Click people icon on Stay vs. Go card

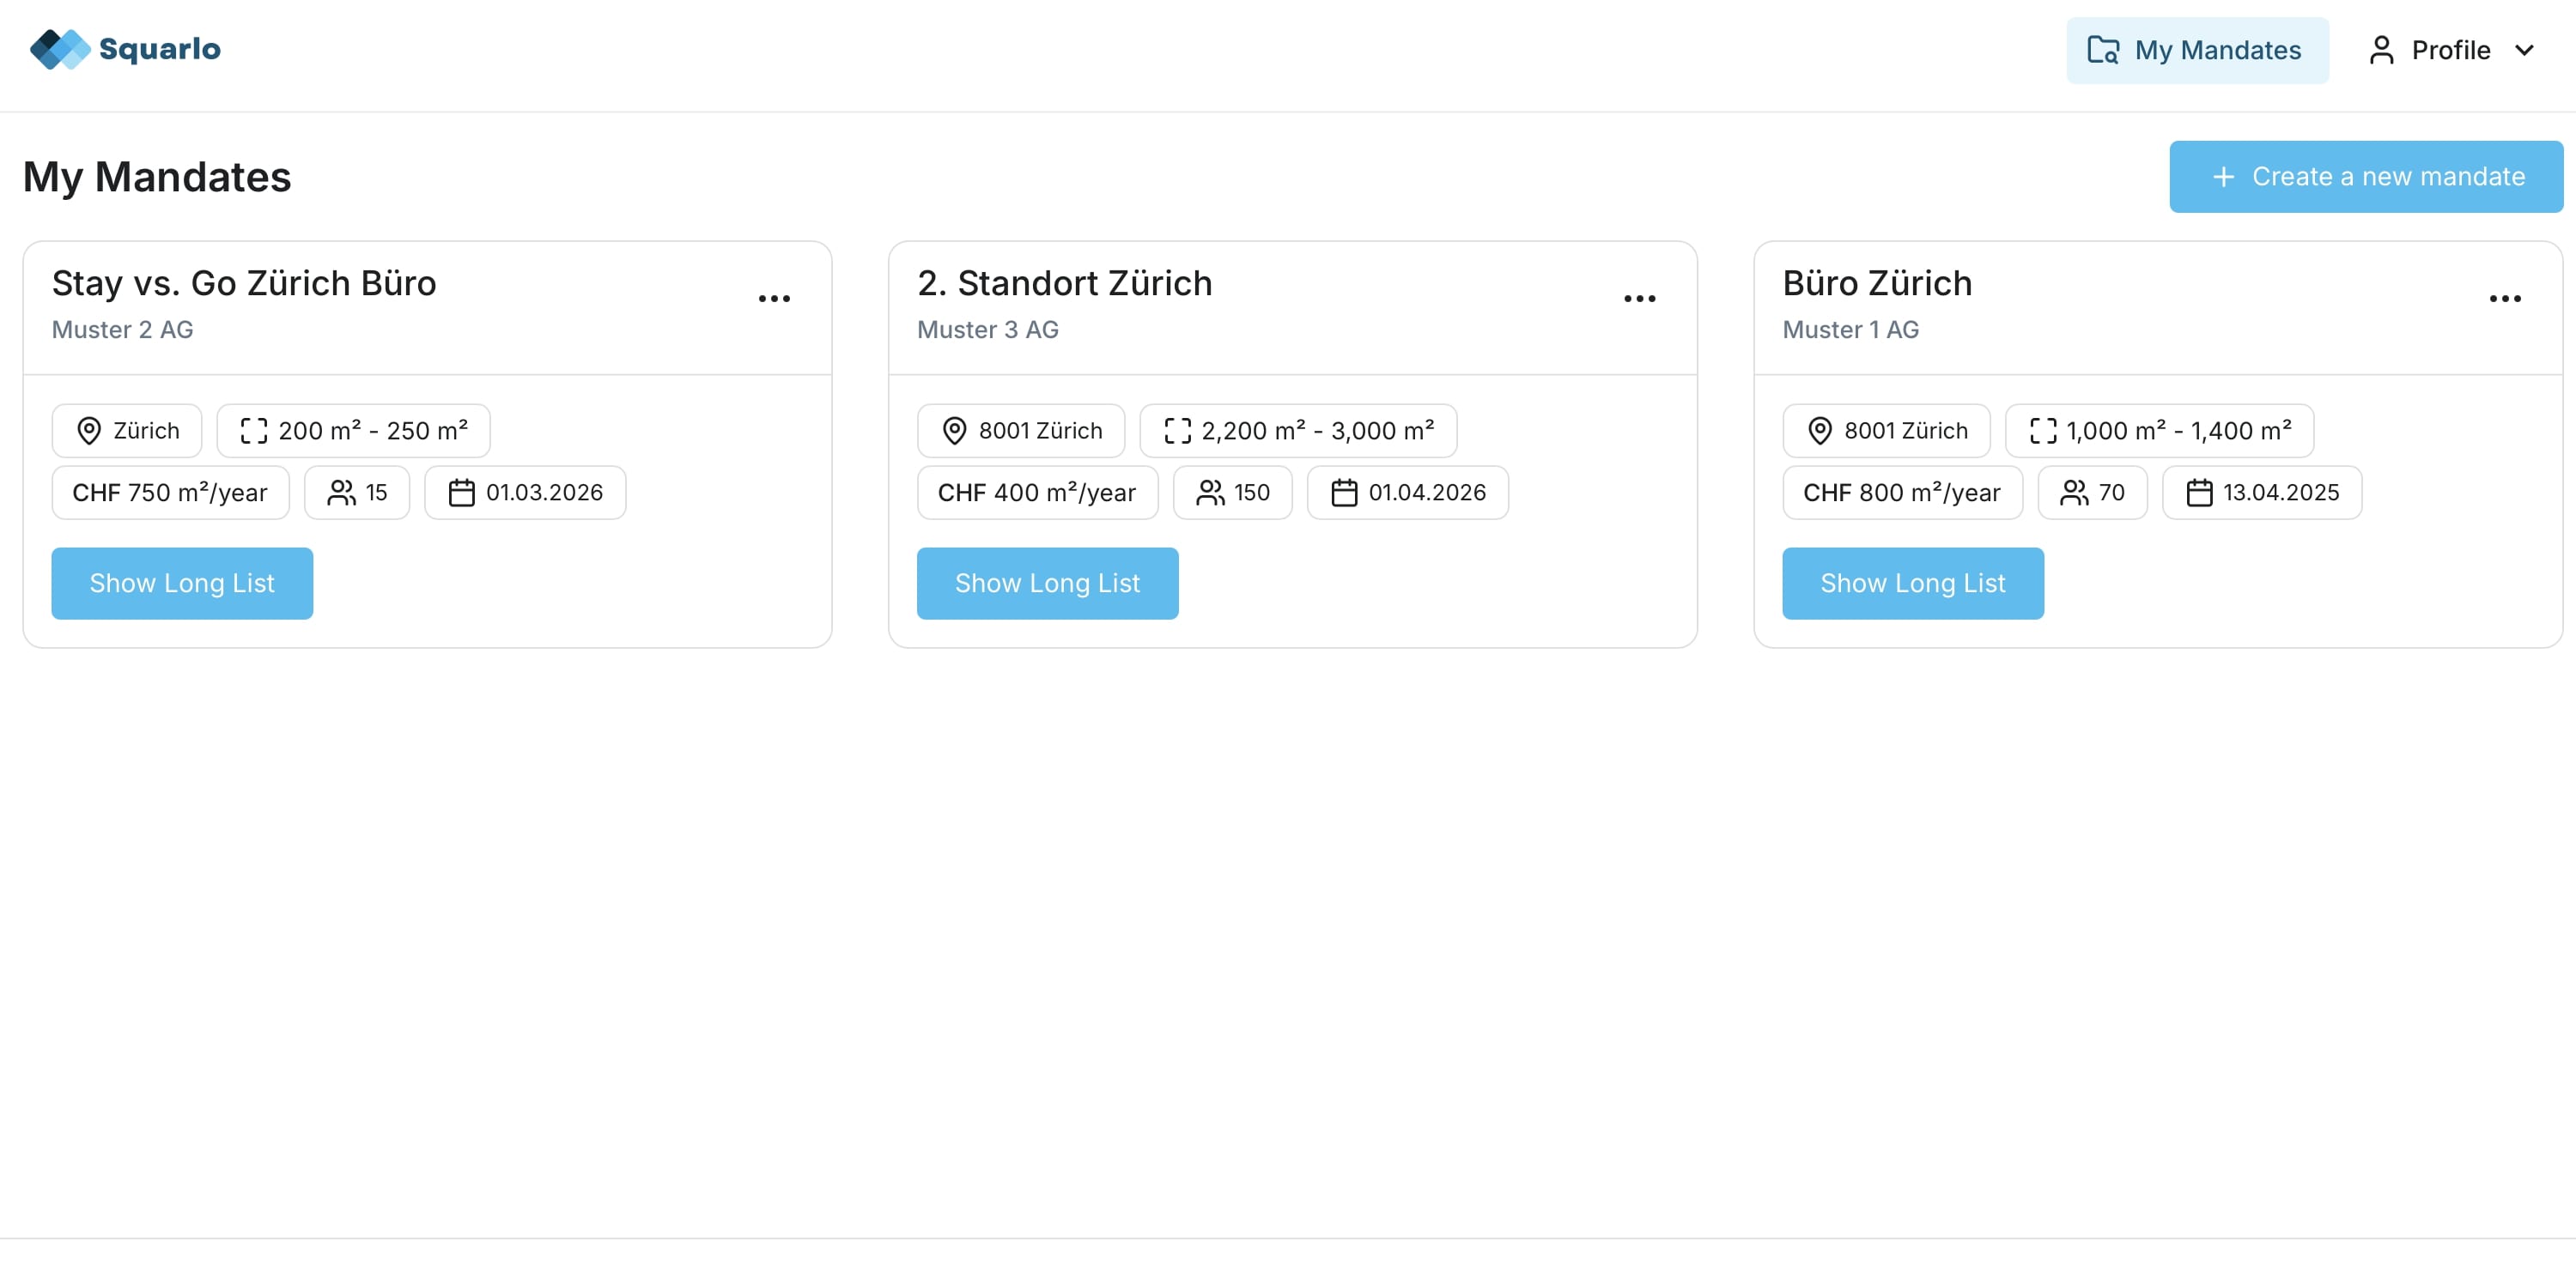click(x=341, y=493)
